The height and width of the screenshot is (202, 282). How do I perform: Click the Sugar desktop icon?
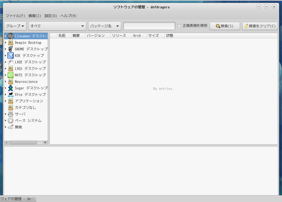point(11,88)
